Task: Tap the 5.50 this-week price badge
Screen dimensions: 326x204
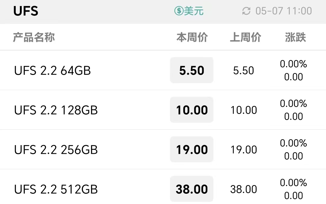Action: click(x=192, y=70)
